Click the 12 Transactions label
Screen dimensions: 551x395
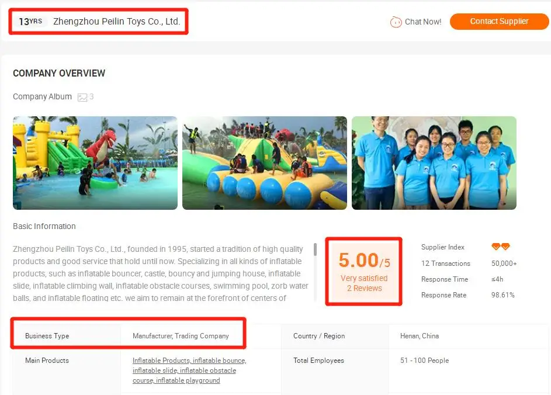click(x=446, y=263)
